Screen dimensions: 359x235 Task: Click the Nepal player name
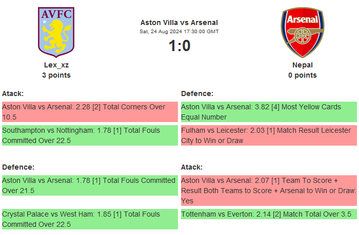302,65
